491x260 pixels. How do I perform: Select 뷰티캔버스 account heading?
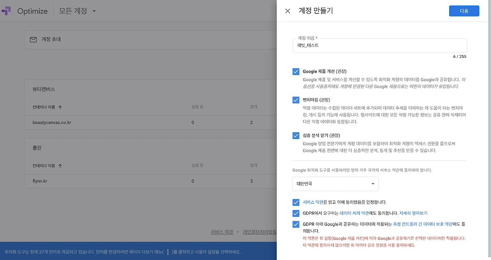pyautogui.click(x=44, y=89)
